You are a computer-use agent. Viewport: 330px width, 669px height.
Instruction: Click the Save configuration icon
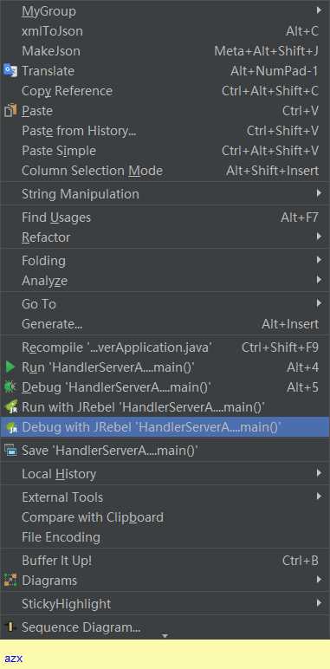click(x=10, y=450)
